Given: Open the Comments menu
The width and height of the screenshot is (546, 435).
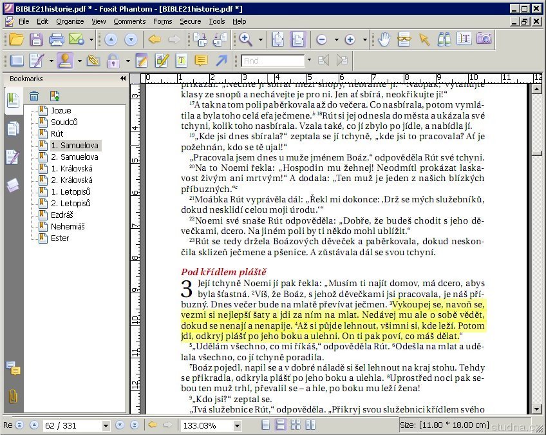Looking at the screenshot, I should click(x=129, y=21).
